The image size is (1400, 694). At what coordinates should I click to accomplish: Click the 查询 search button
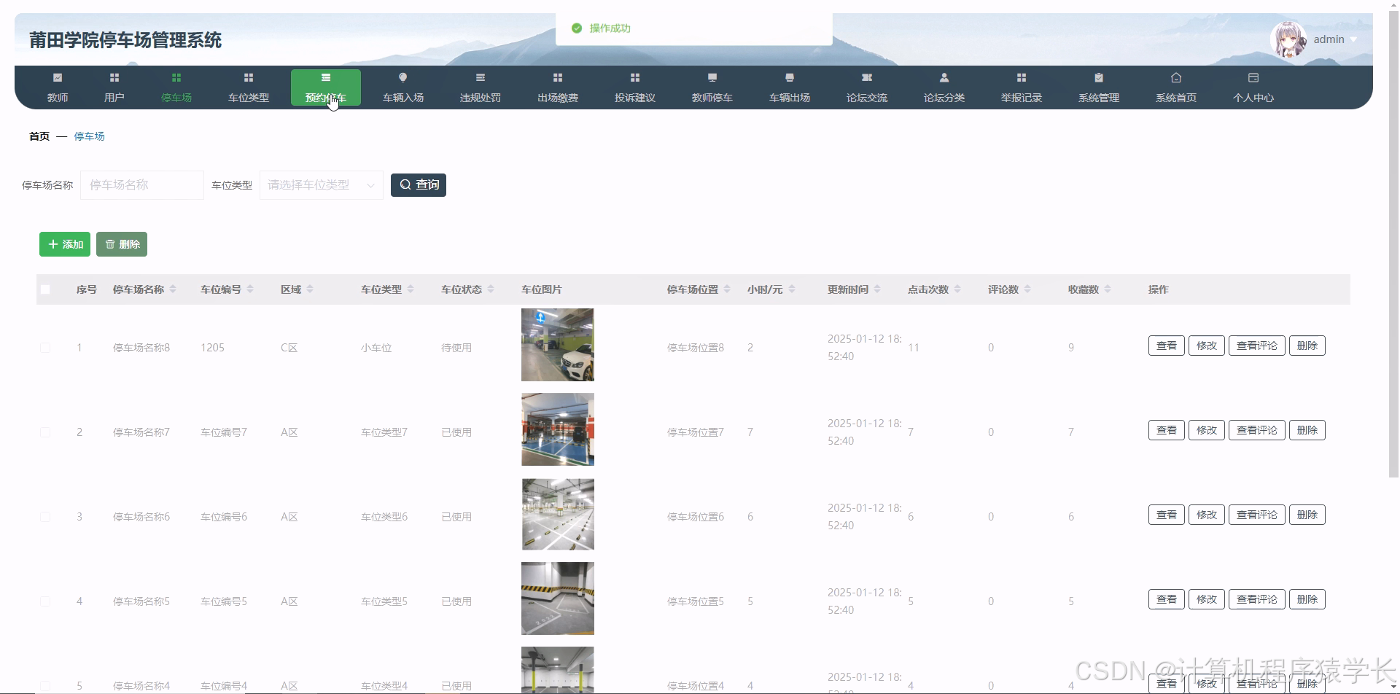(419, 185)
